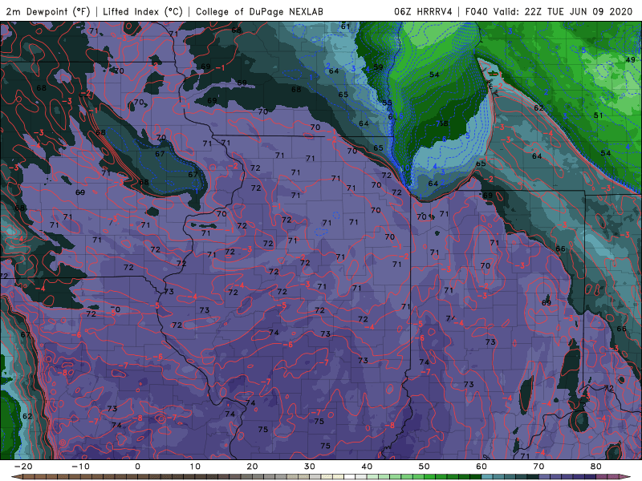Click the "2m Dewpoint (°F)" title text

tap(47, 11)
